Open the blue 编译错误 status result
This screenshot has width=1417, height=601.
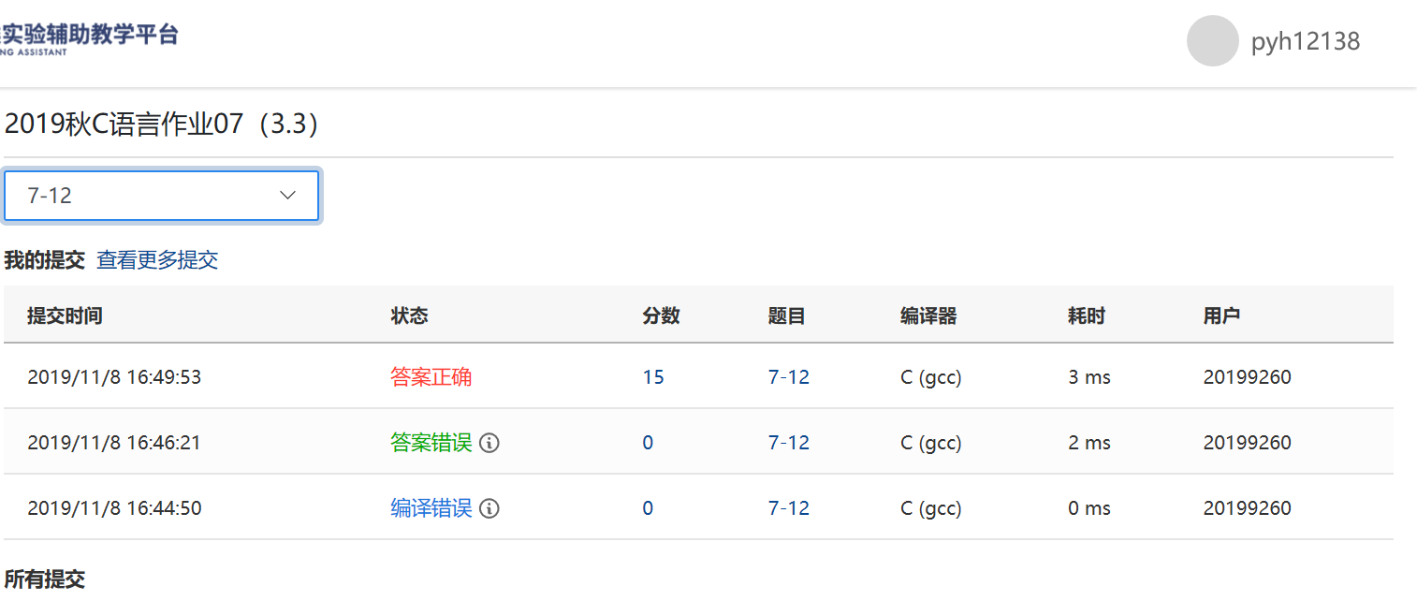coord(431,508)
